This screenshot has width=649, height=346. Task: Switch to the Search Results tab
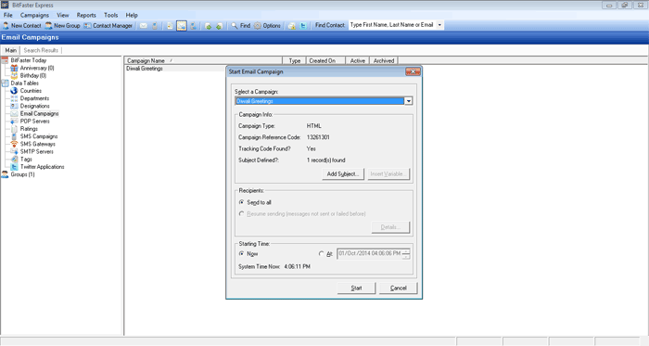coord(41,50)
